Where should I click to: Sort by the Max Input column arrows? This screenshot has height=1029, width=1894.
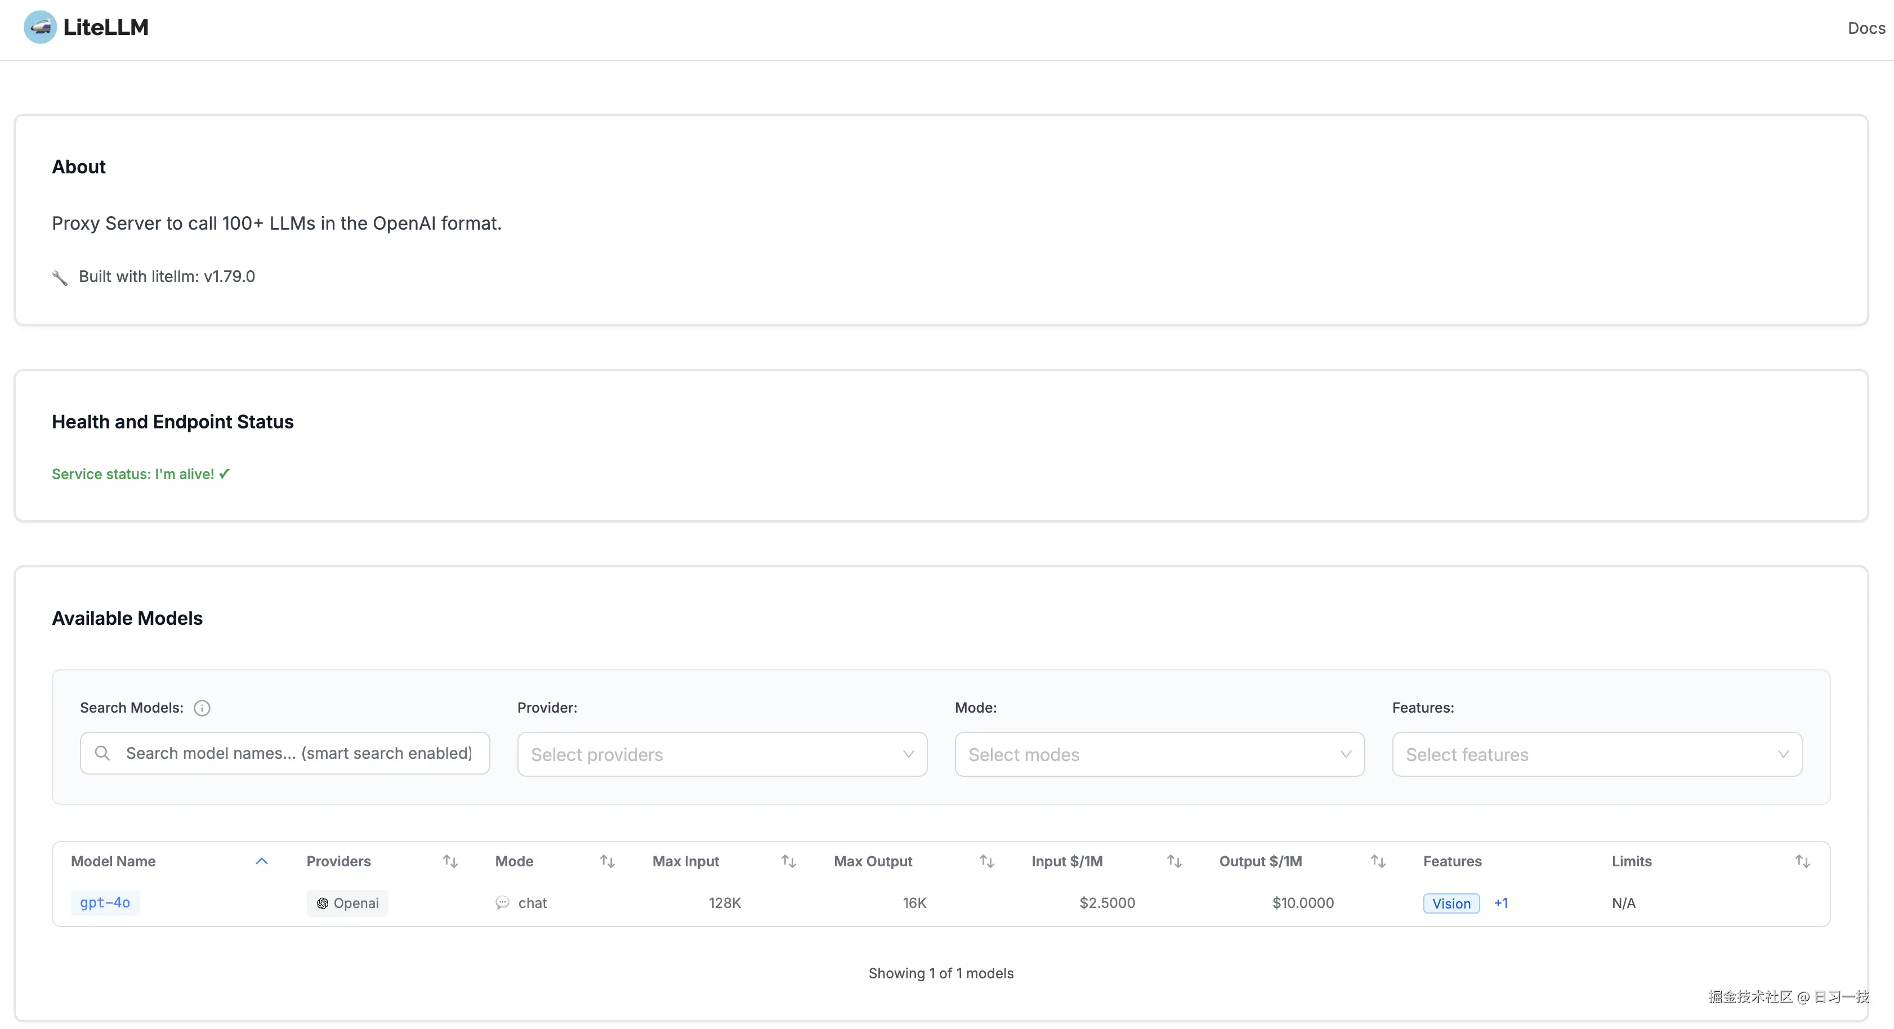(x=788, y=861)
